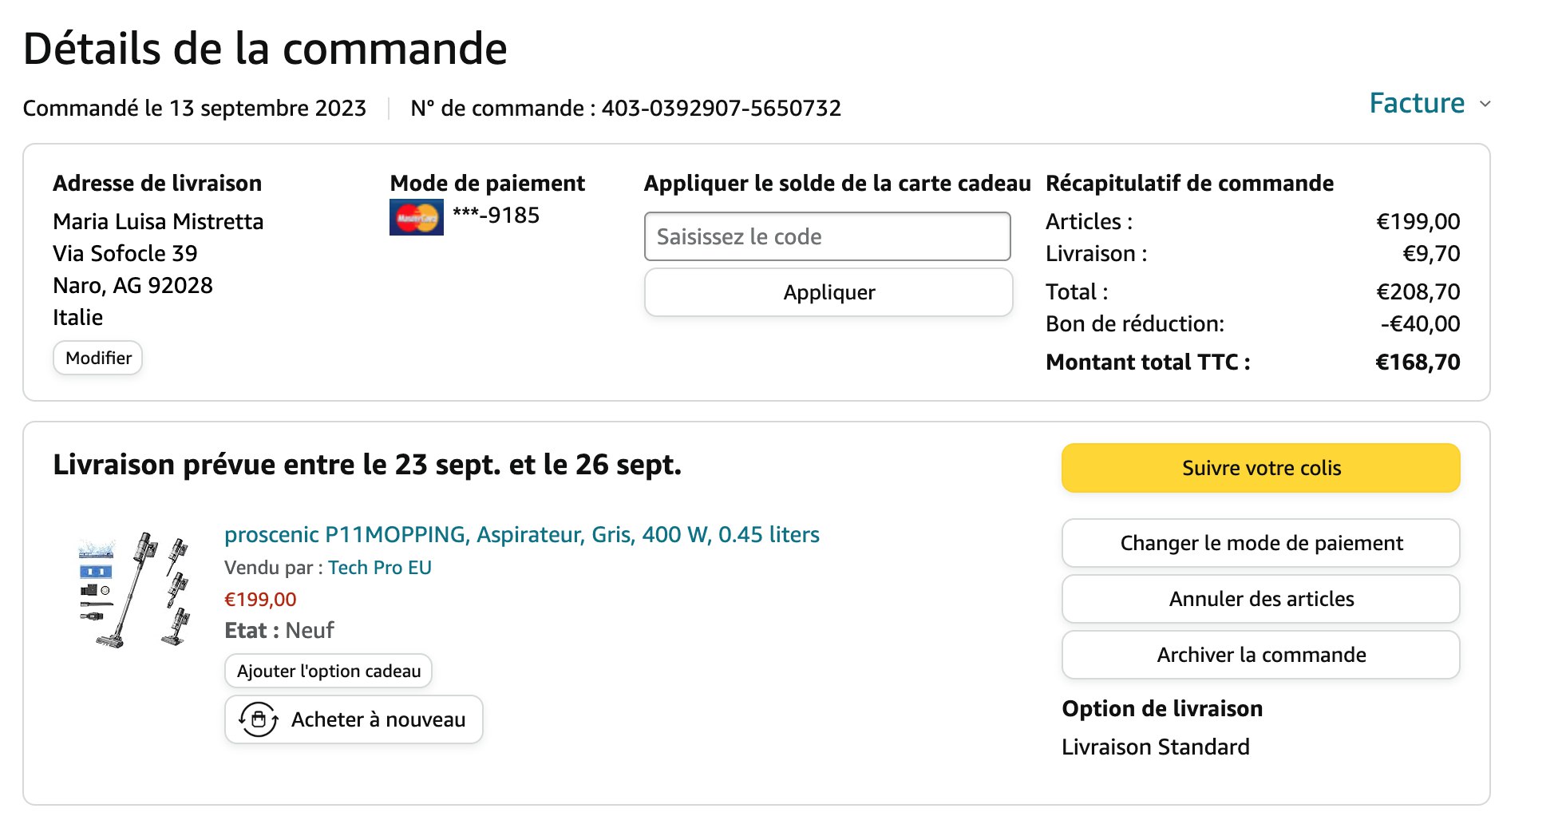Select Changer le mode de paiement
The image size is (1566, 840).
(x=1260, y=543)
